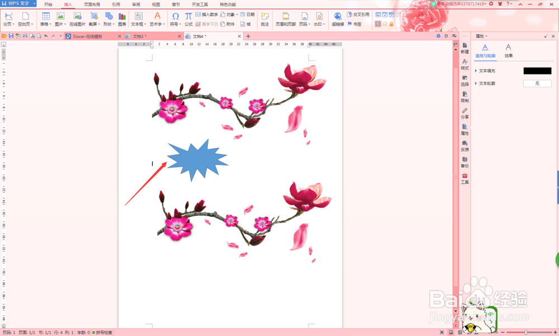Insert a page break via 分页
The image size is (559, 336).
point(8,19)
